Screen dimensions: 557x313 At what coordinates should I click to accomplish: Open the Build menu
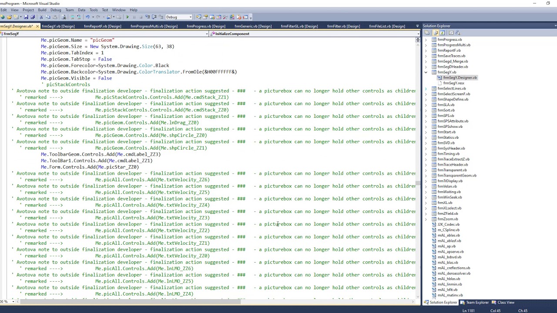[42, 10]
